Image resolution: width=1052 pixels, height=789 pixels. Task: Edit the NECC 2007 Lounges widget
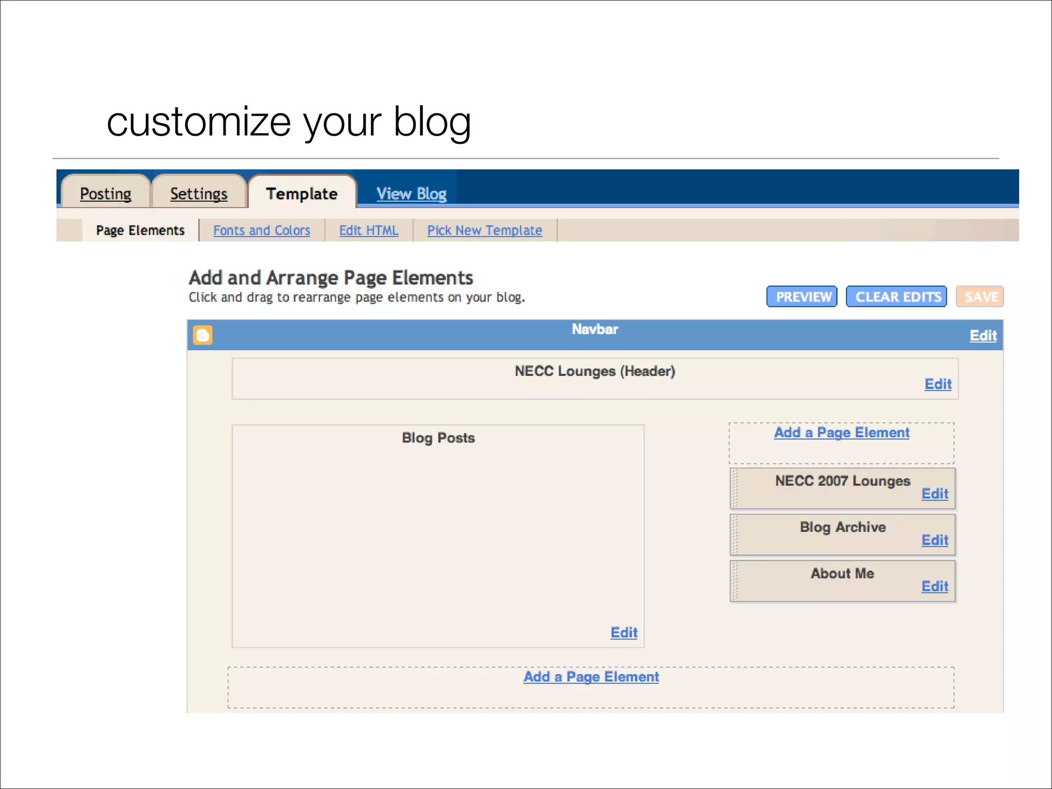[x=935, y=494]
